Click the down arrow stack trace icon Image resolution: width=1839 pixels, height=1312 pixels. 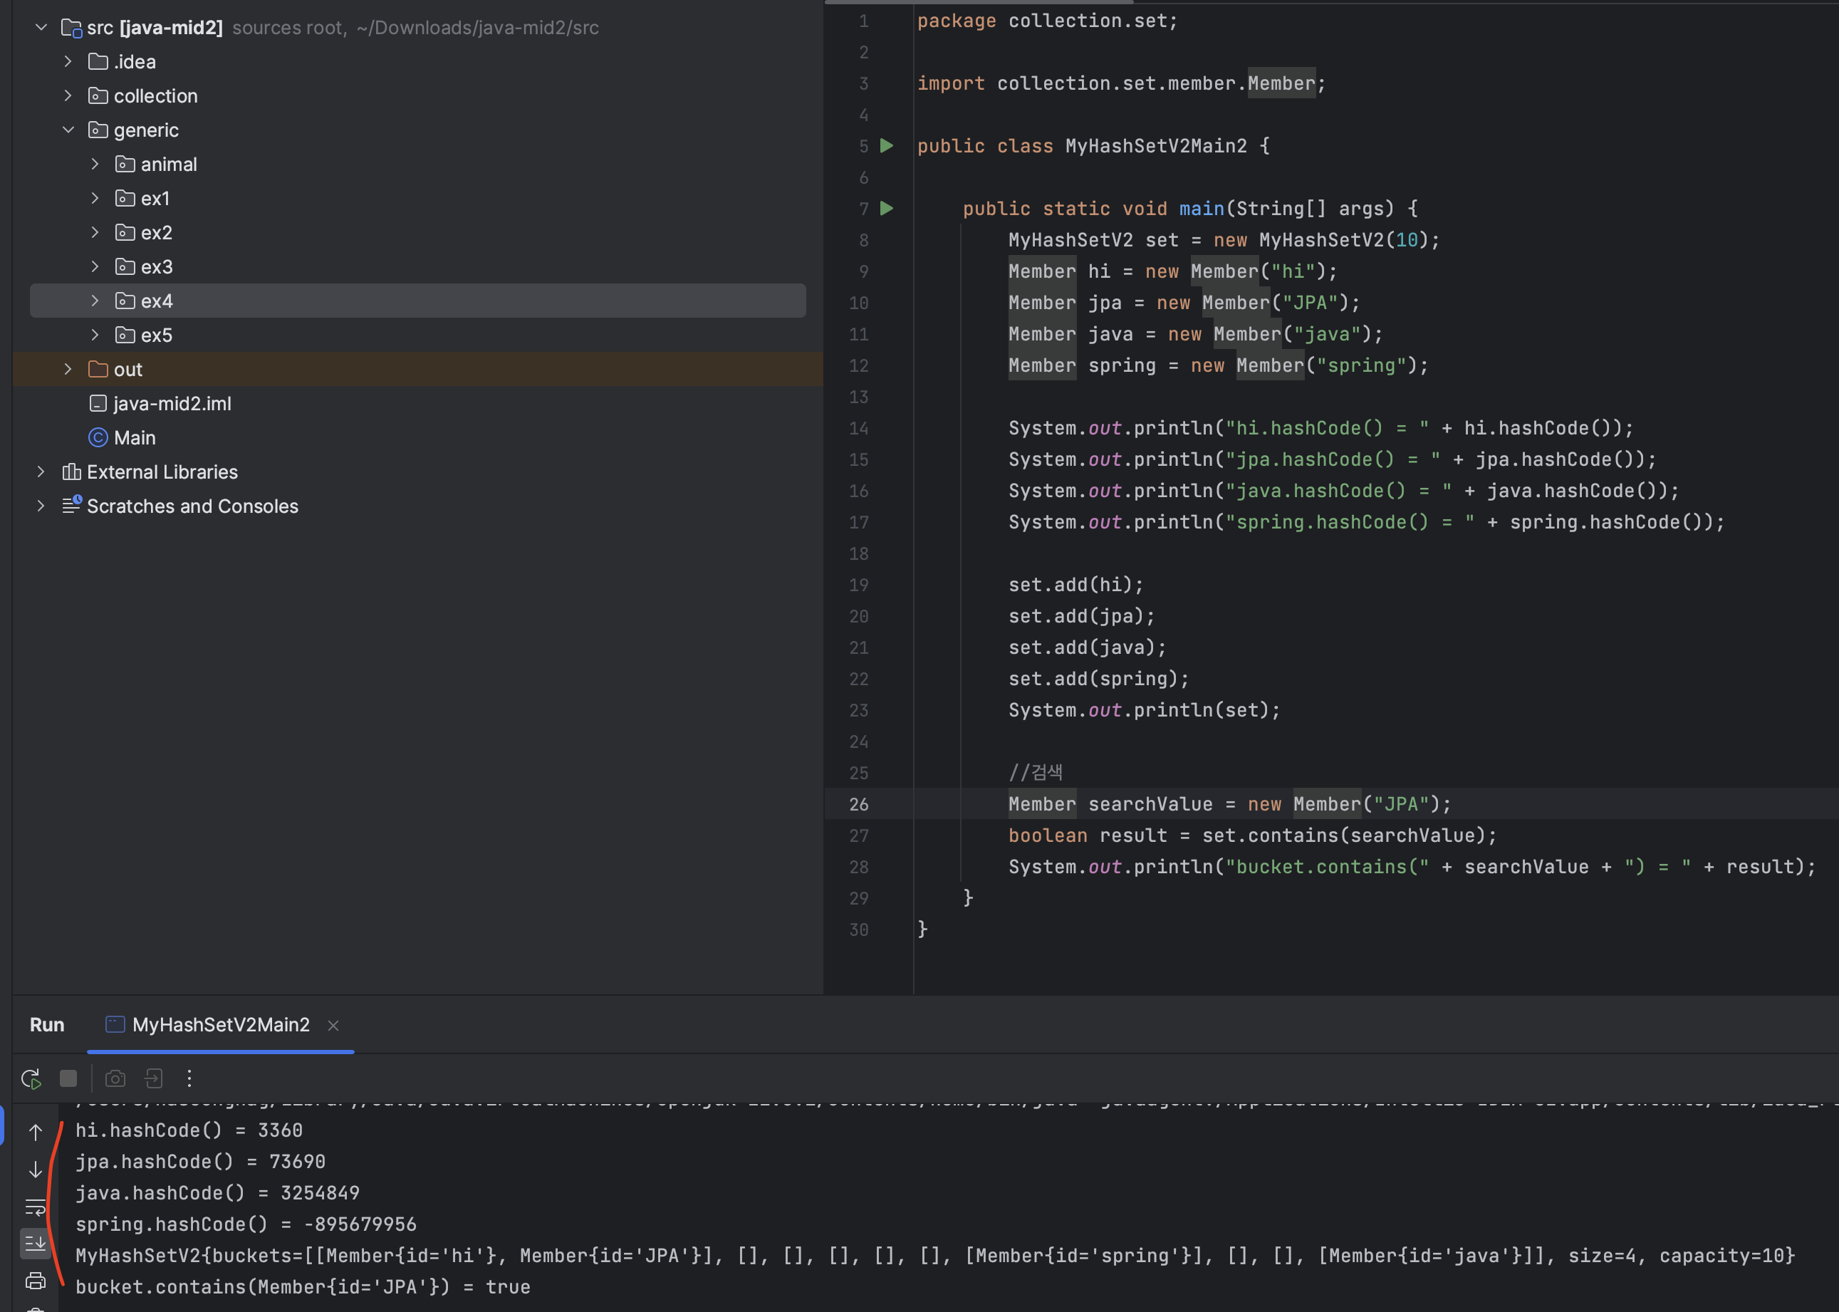click(x=36, y=1169)
